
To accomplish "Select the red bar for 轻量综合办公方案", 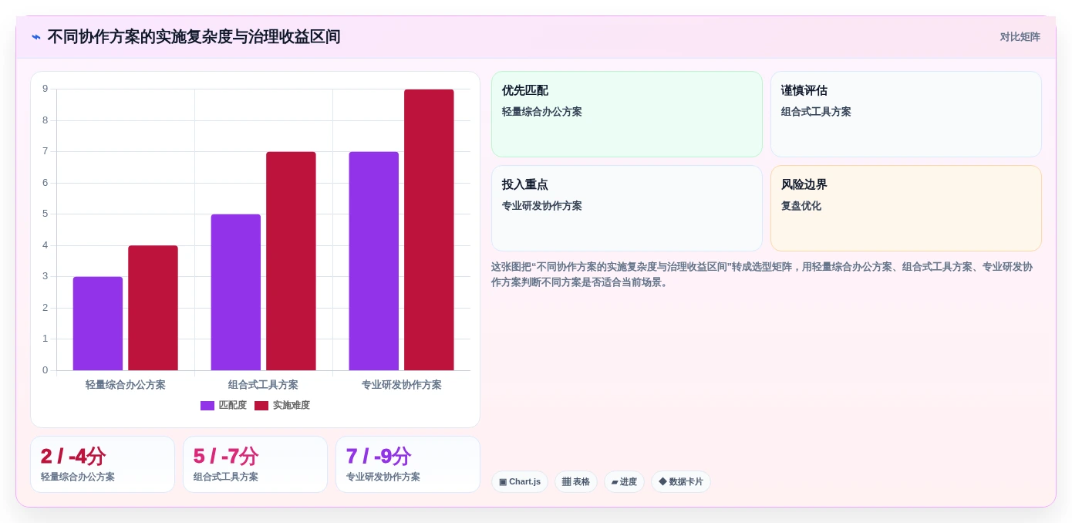I will coord(153,308).
